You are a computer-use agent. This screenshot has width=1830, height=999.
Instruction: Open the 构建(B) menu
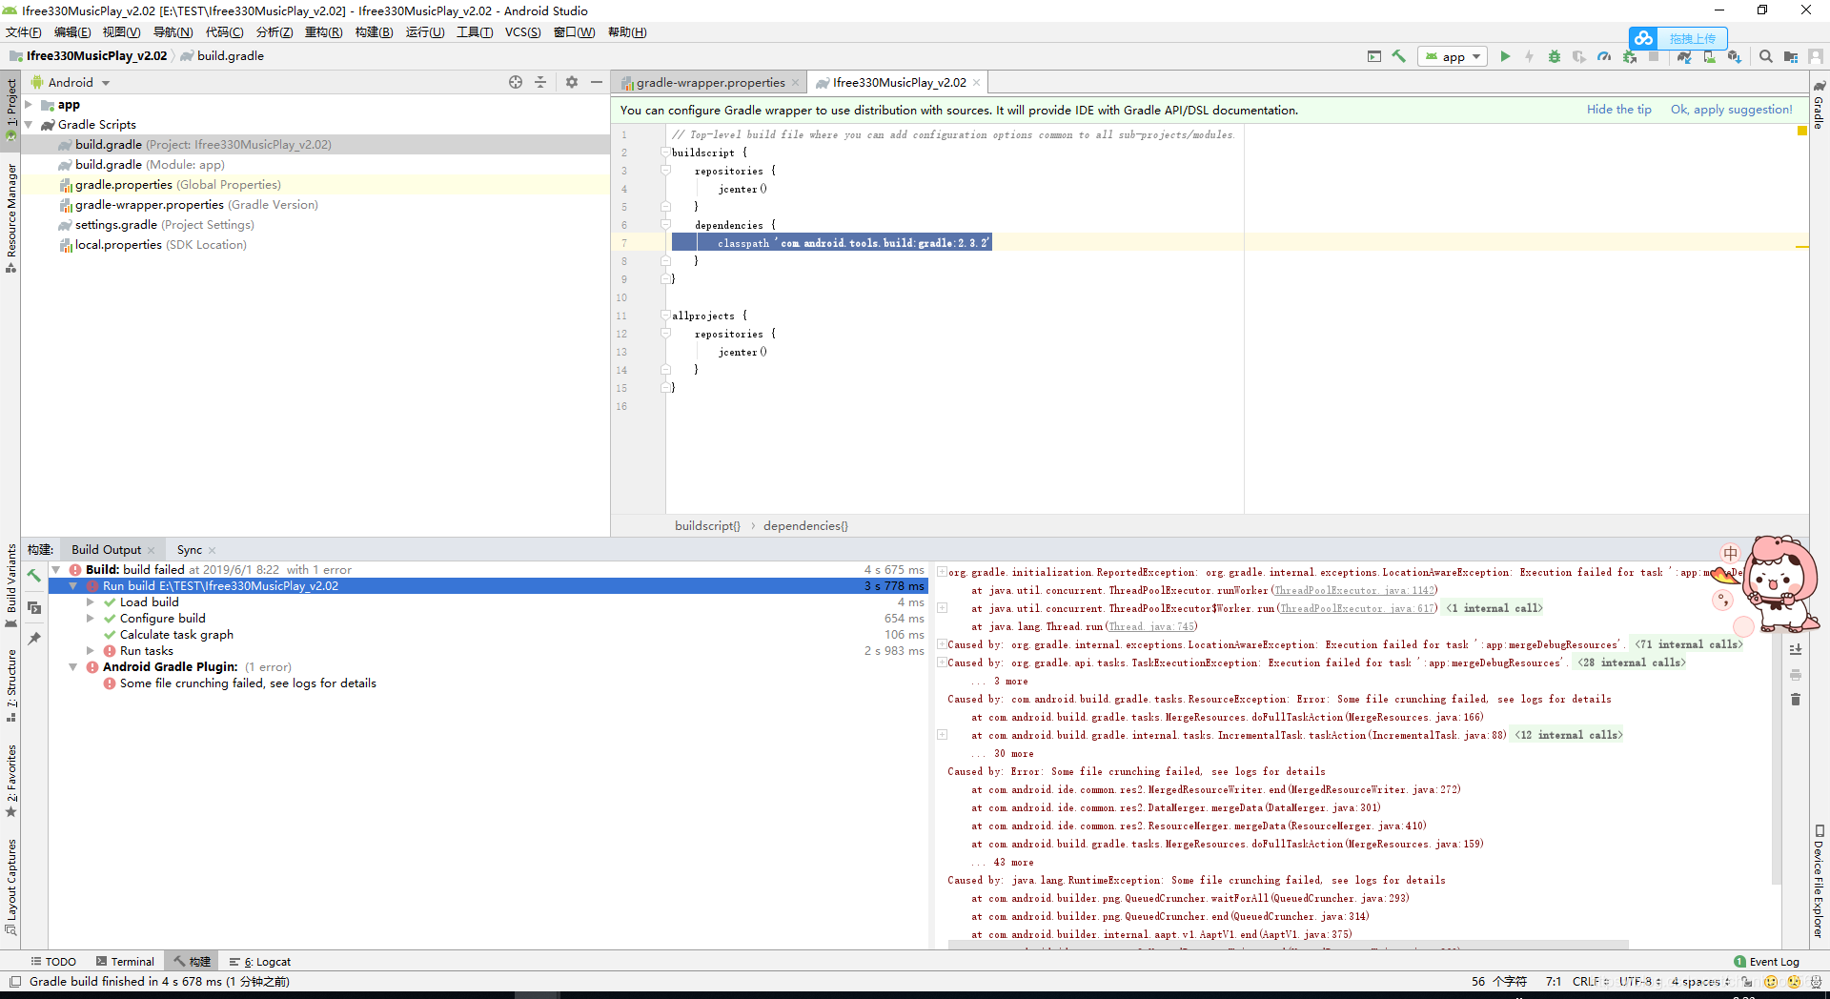[374, 32]
